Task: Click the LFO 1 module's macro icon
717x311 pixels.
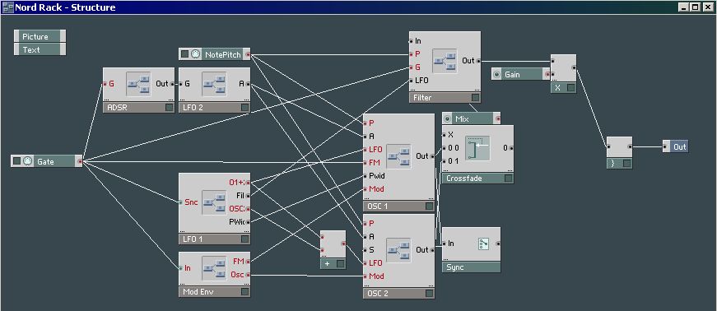Action: [215, 202]
